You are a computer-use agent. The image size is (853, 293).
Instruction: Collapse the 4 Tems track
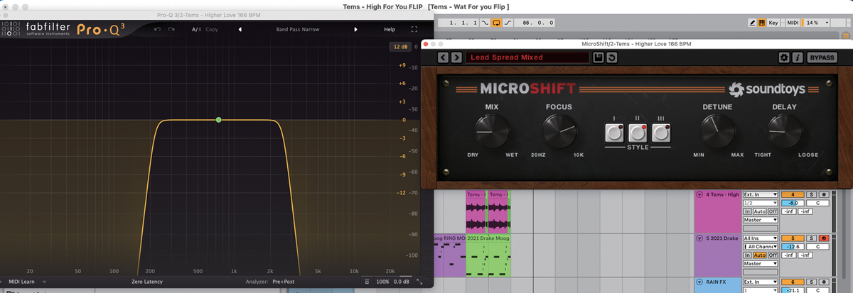point(699,194)
